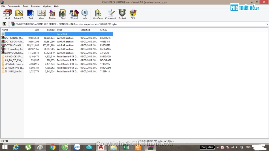Switch to WinRAR taskbar icon

point(150,147)
